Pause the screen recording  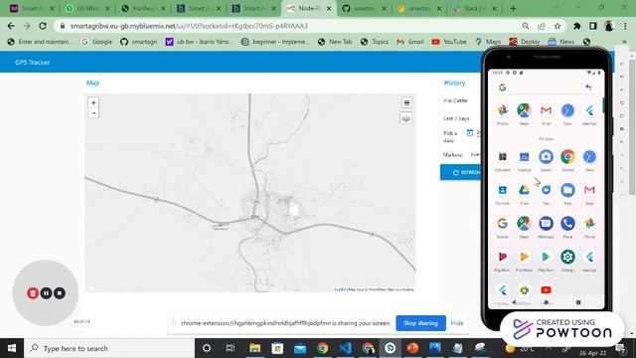(x=46, y=293)
